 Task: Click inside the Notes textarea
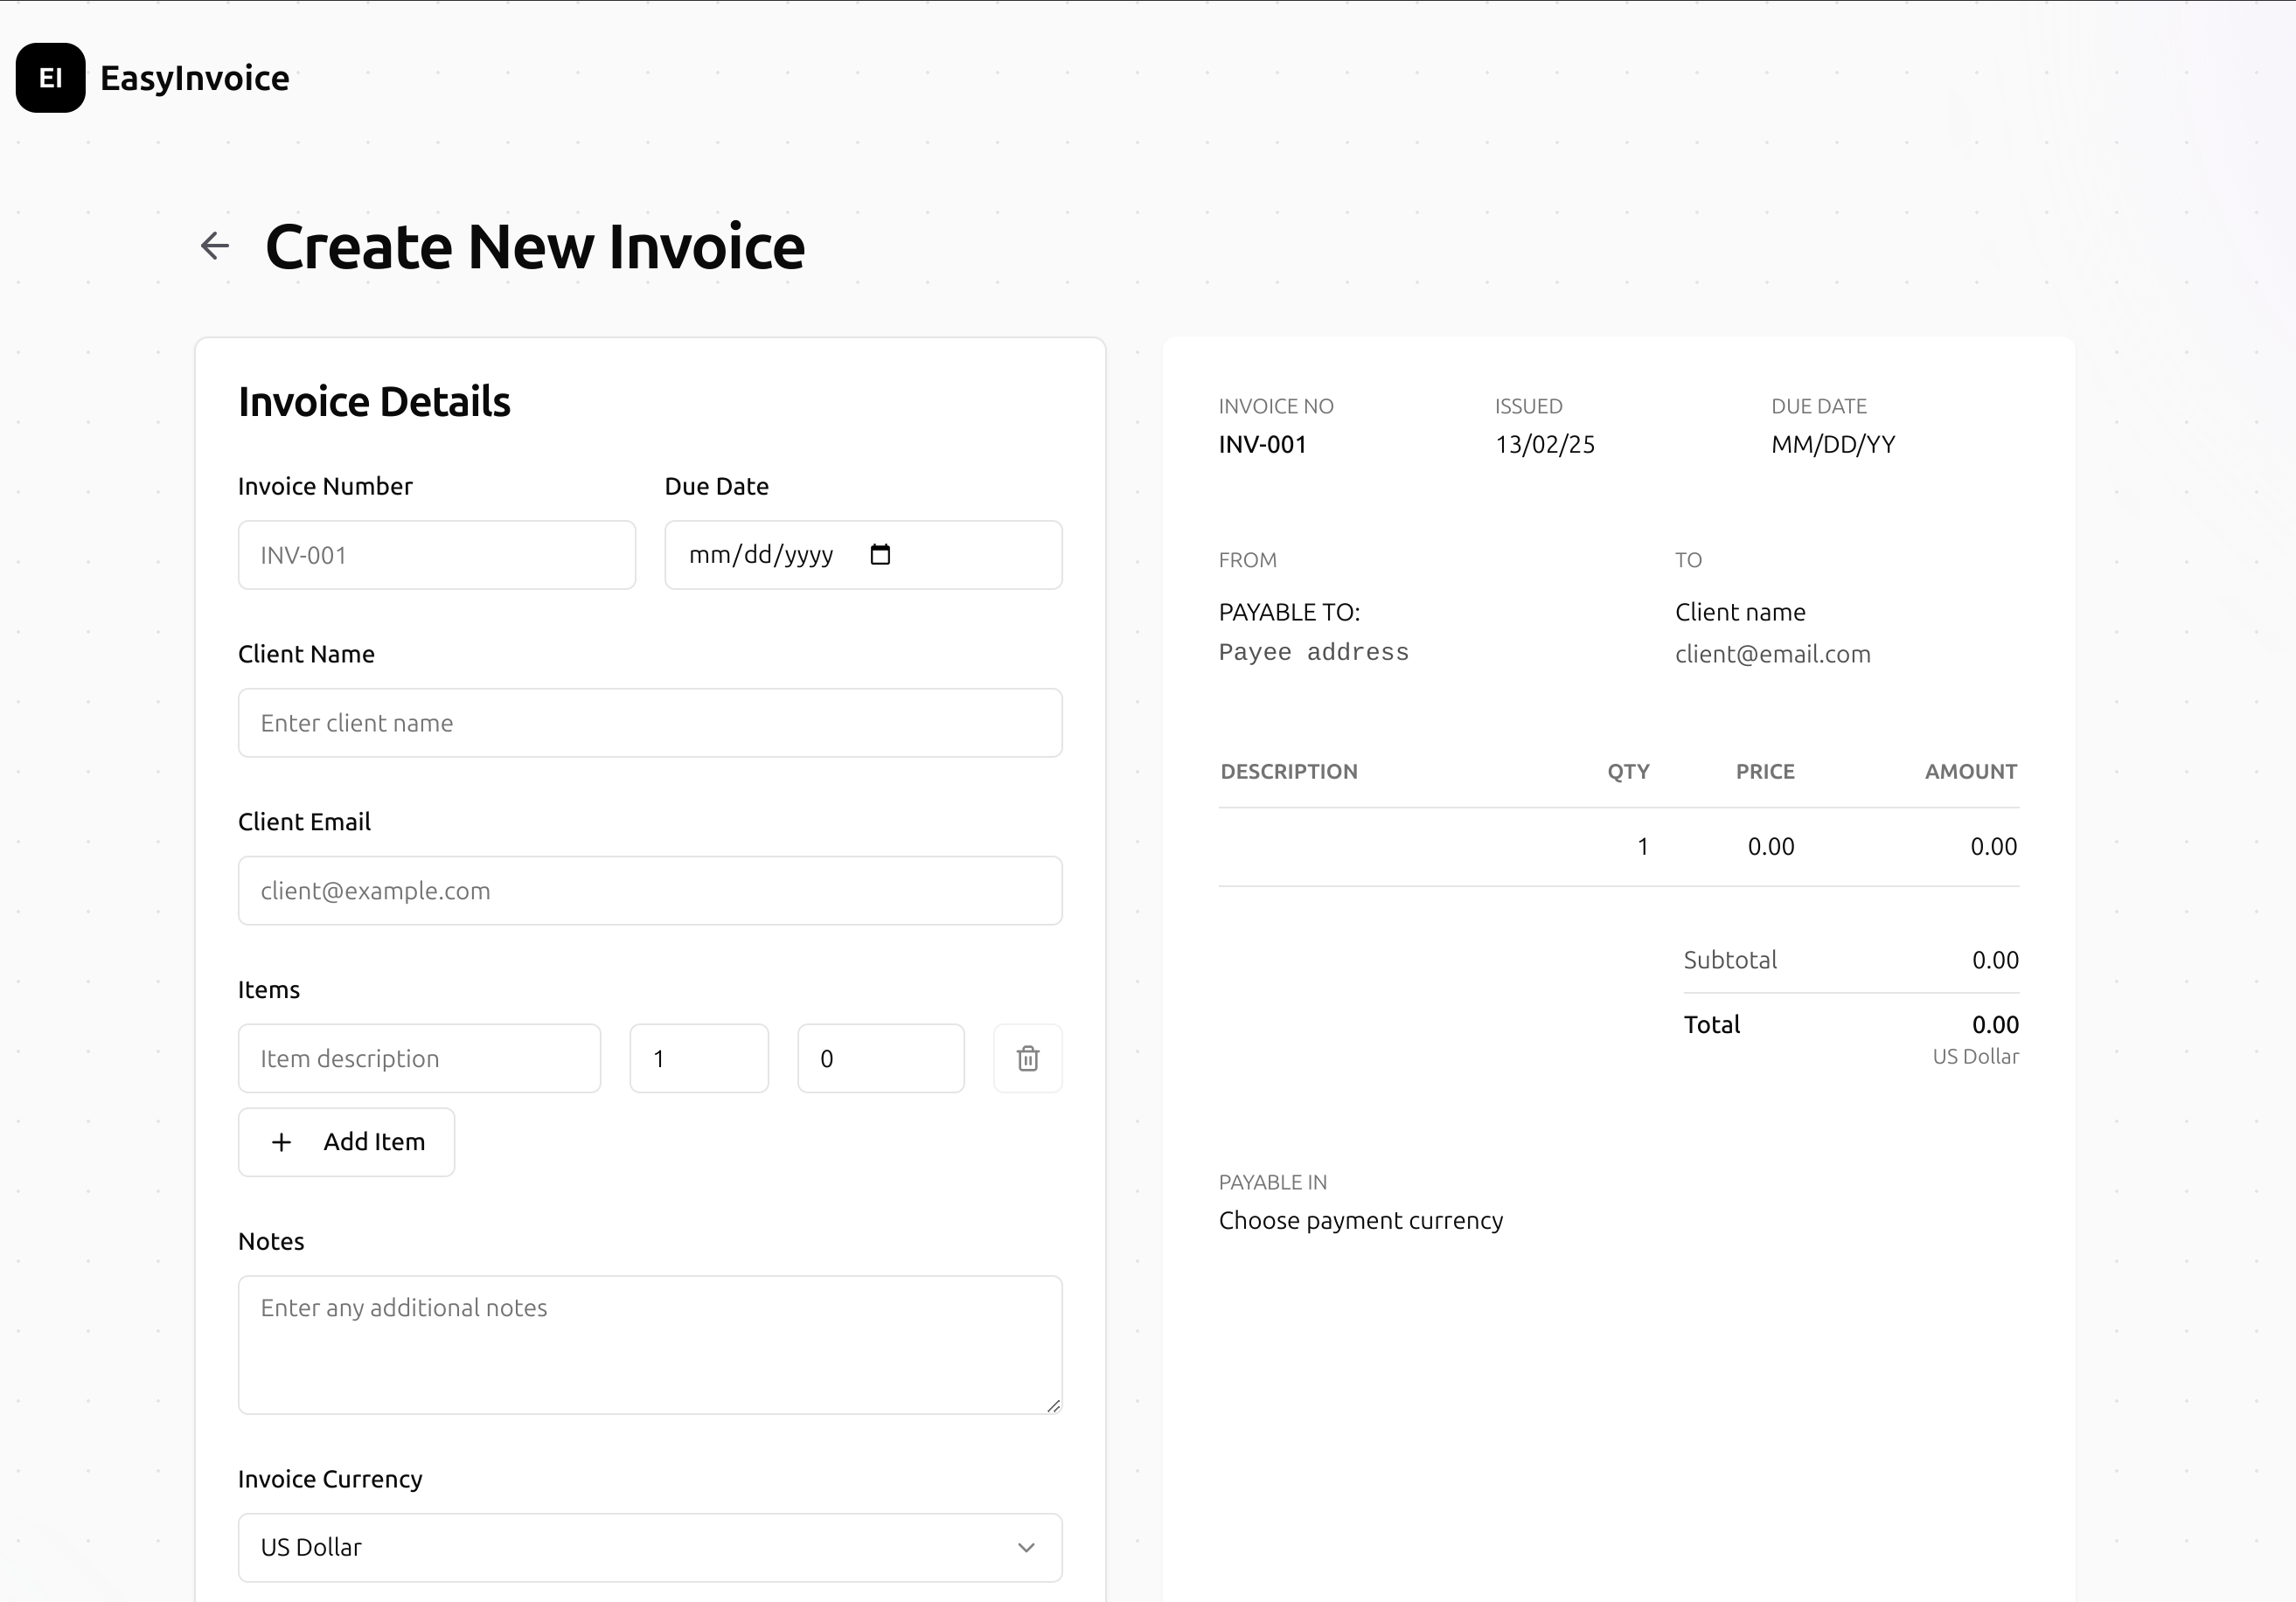pos(650,1344)
